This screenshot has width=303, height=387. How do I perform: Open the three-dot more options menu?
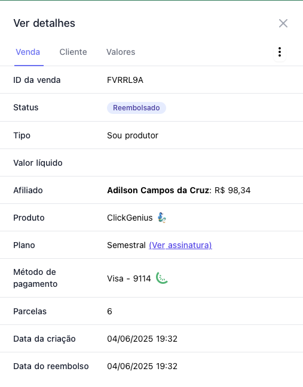point(280,52)
